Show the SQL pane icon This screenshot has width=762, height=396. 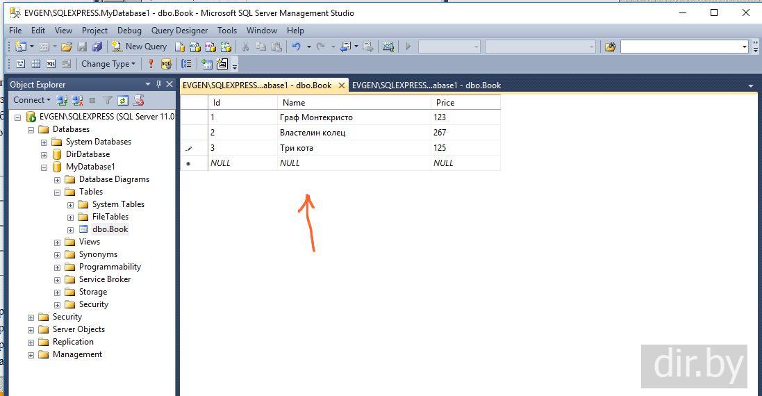pos(51,64)
